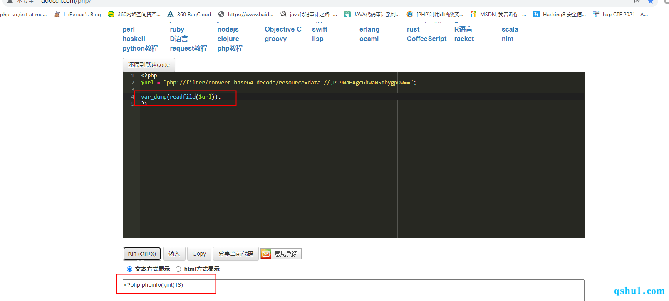
Task: Open the php-src/ext bookmark
Action: 23,14
